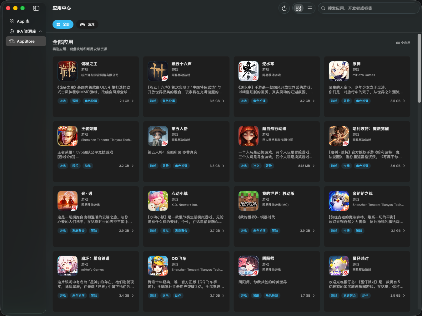
Task: Toggle the sidebar panel icon
Action: (36, 8)
